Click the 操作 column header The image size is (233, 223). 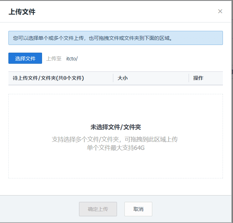click(x=198, y=78)
